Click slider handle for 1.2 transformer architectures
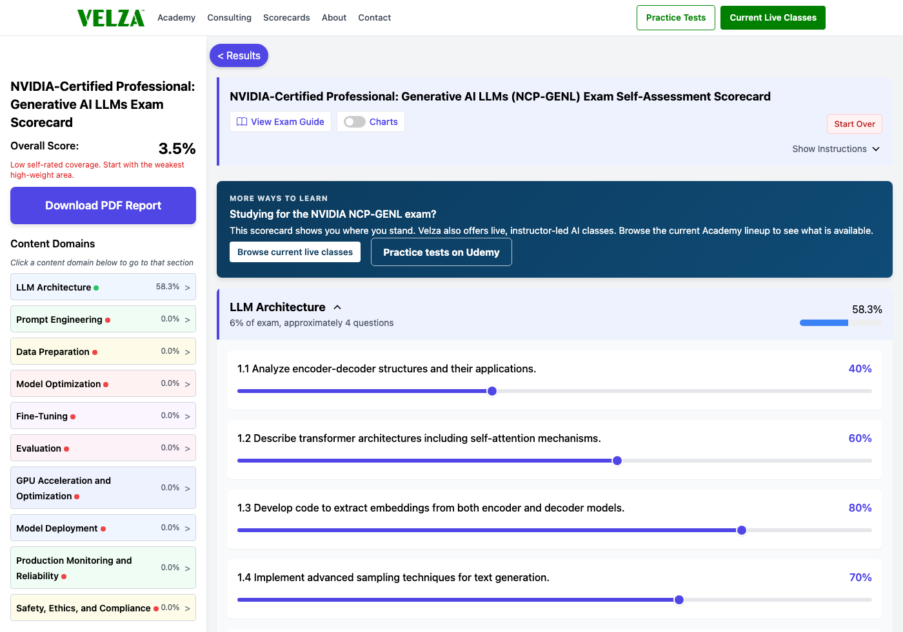The image size is (903, 632). point(617,461)
